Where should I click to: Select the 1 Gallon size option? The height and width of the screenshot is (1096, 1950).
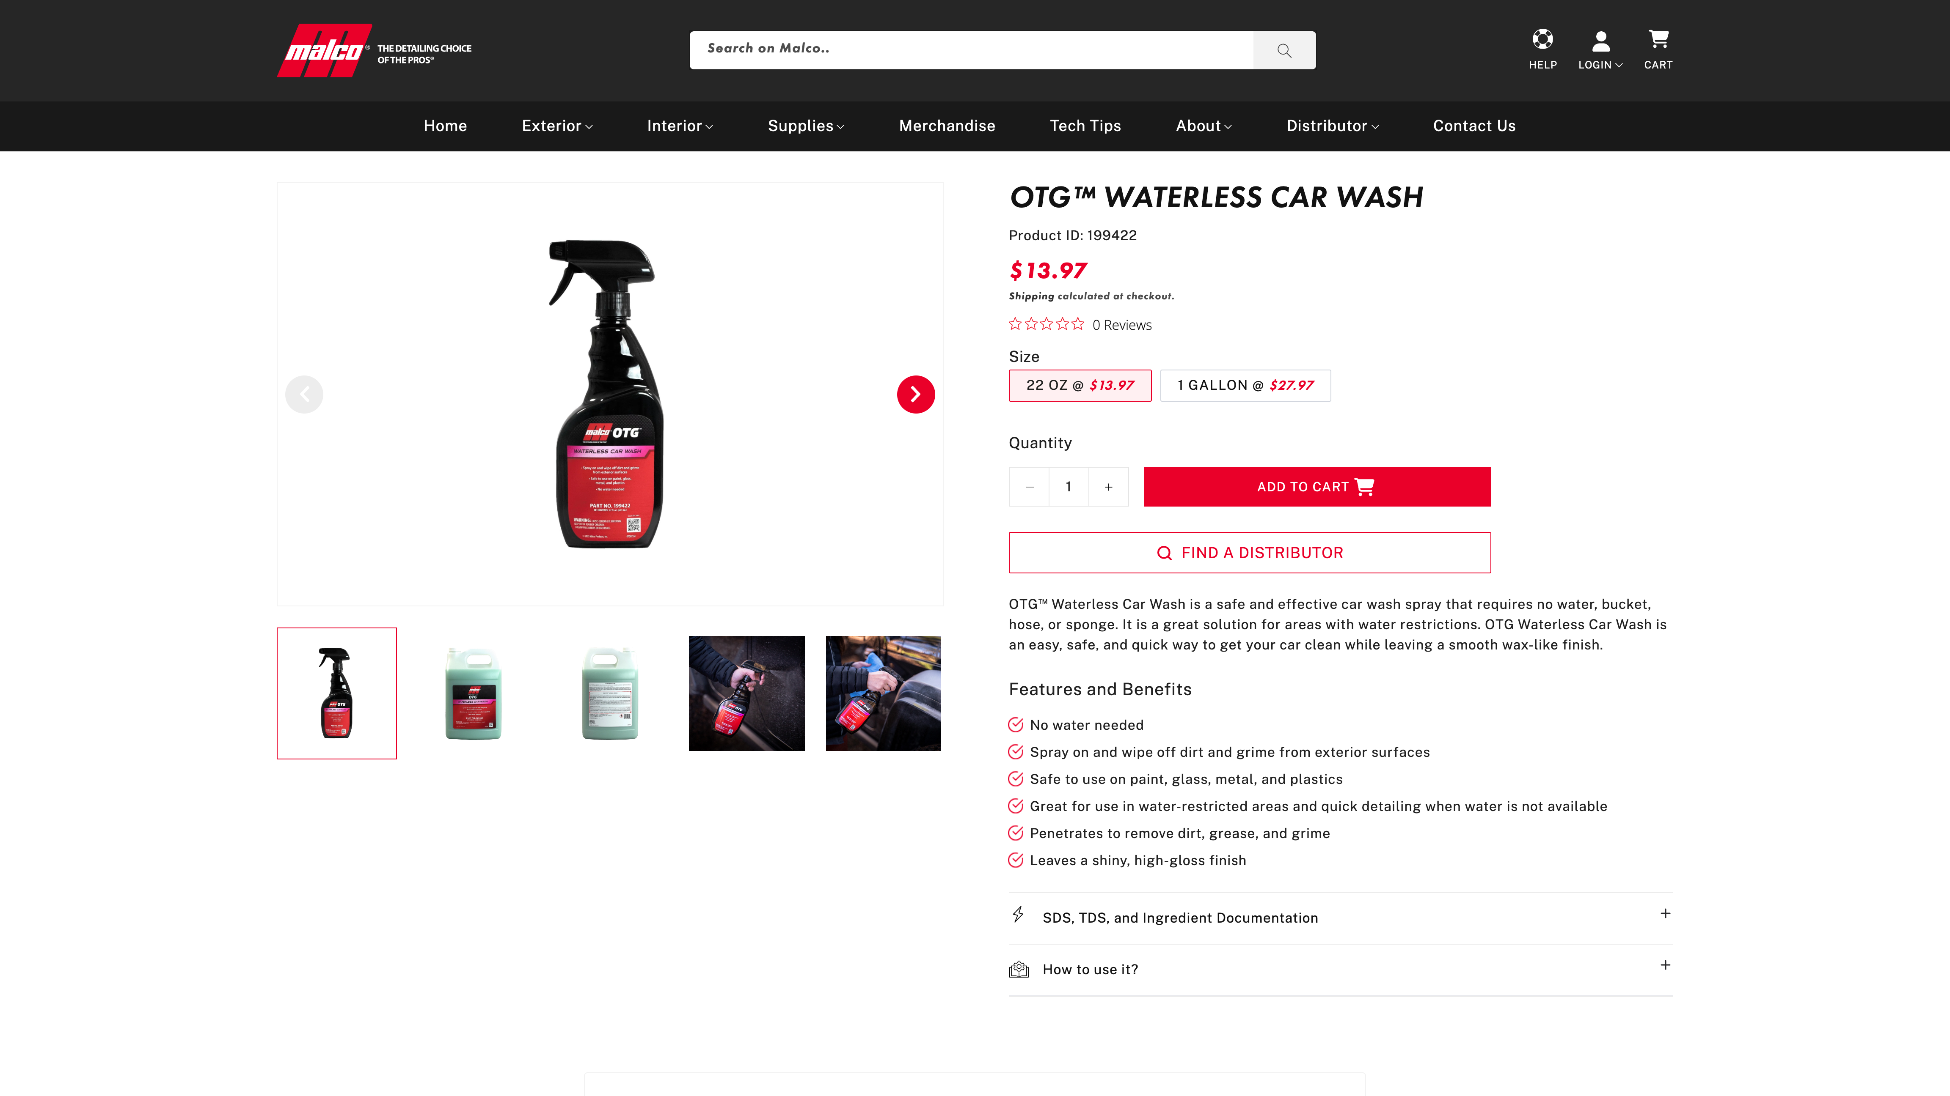coord(1245,385)
